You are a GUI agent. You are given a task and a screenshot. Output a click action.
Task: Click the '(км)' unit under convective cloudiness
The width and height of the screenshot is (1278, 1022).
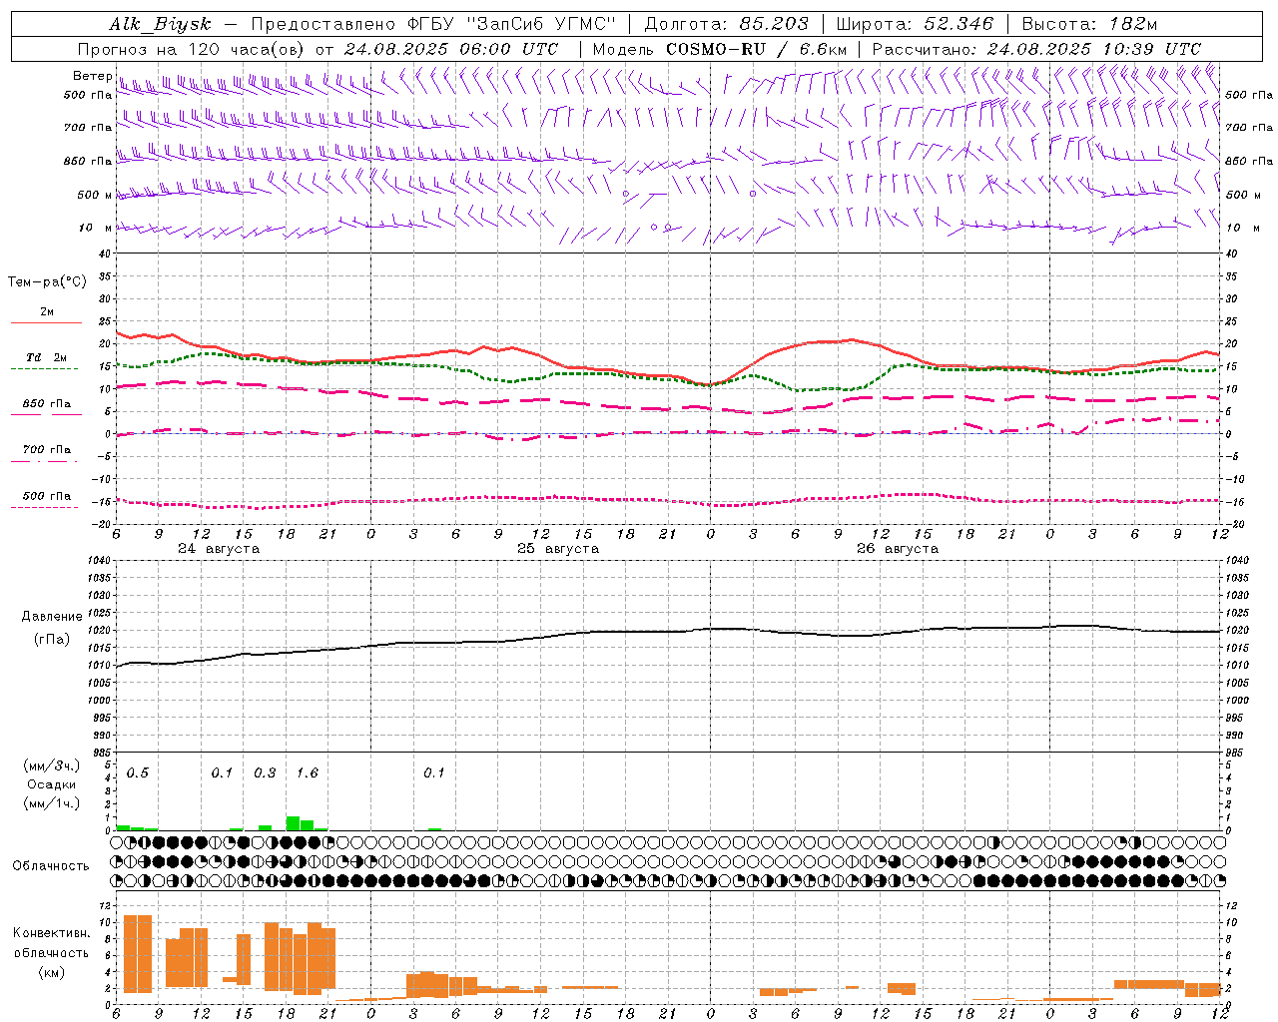[x=52, y=972]
